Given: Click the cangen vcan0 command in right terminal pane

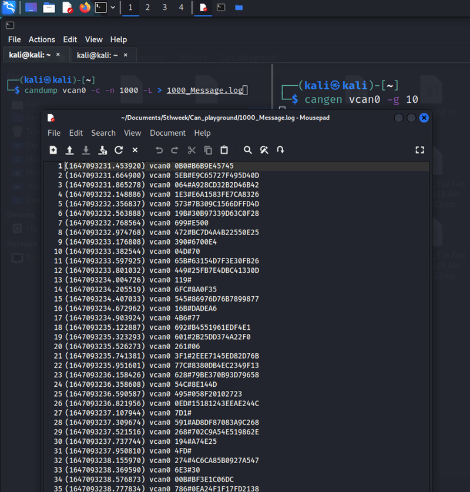Looking at the screenshot, I should 361,99.
